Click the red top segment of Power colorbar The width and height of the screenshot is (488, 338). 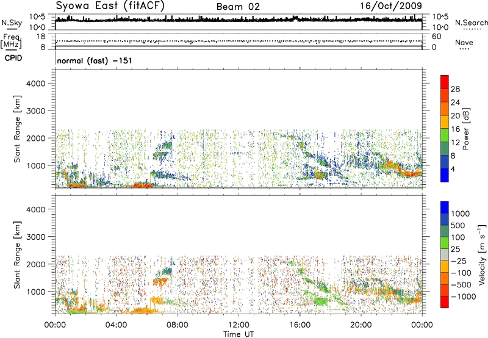click(445, 82)
